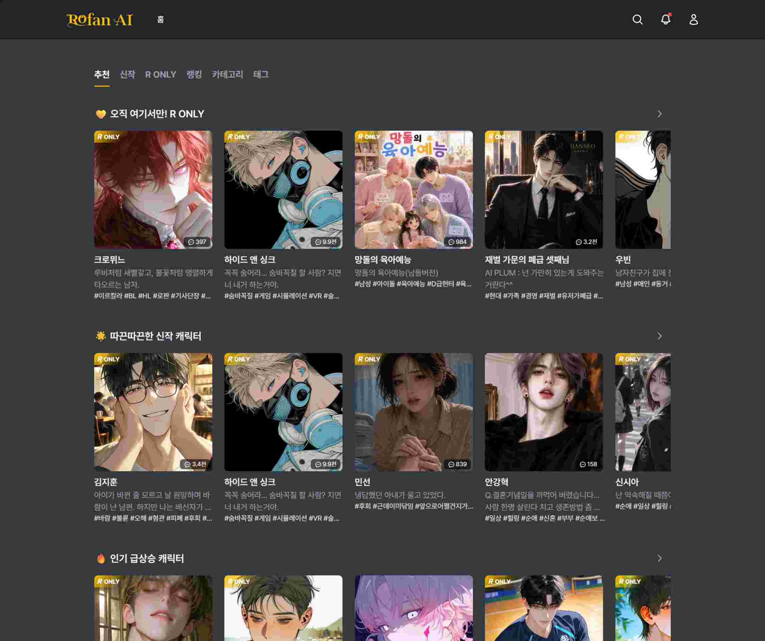Open the 카테고리 tab
Viewport: 765px width, 641px height.
coord(227,74)
